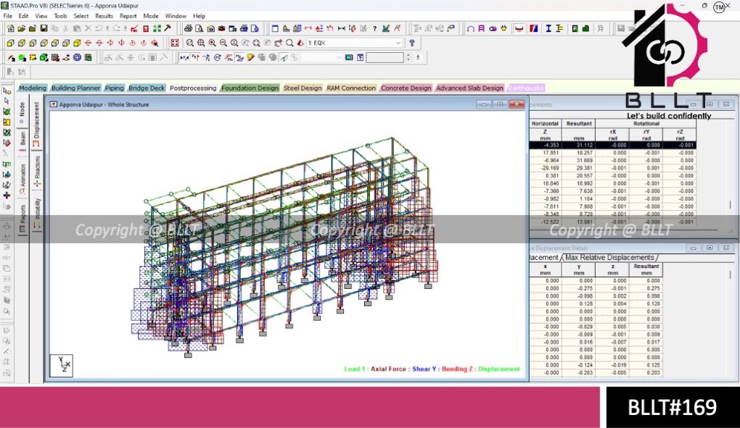Viewport: 740px width, 428px height.
Task: Click the red 3D Rendered View icon
Action: coord(300,43)
